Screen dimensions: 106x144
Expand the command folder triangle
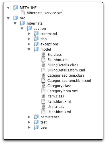coord(29,34)
